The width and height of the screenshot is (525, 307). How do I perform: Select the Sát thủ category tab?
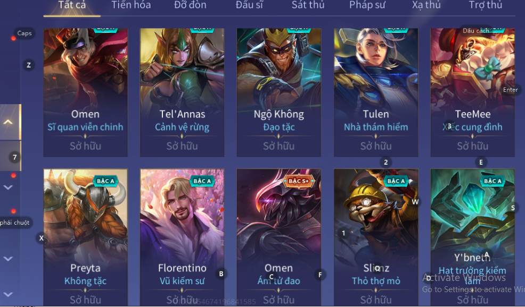308,5
